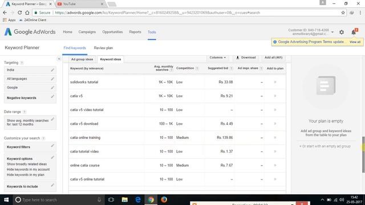Open the Windows Start menu
365x205 pixels.
click(6, 200)
